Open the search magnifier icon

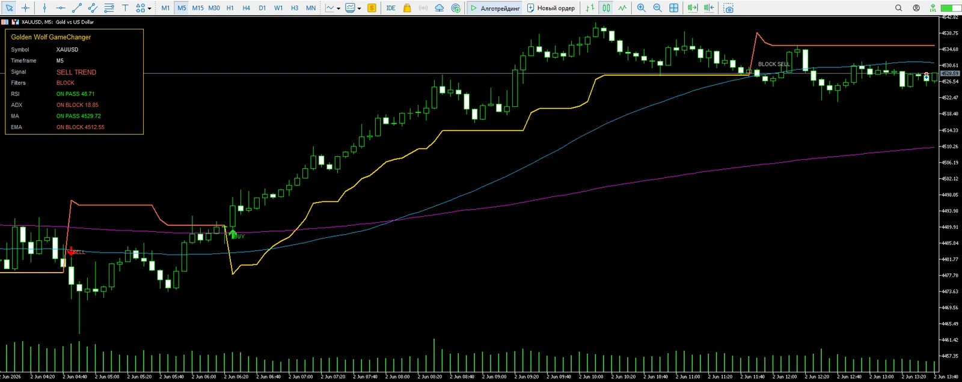tap(899, 8)
